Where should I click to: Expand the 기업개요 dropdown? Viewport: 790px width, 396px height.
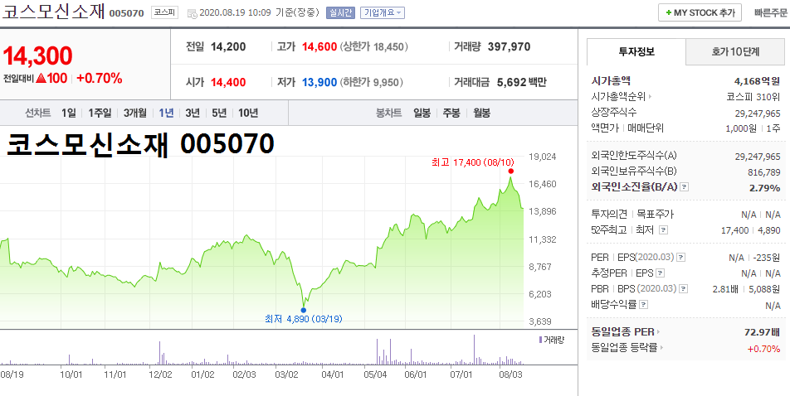click(383, 13)
